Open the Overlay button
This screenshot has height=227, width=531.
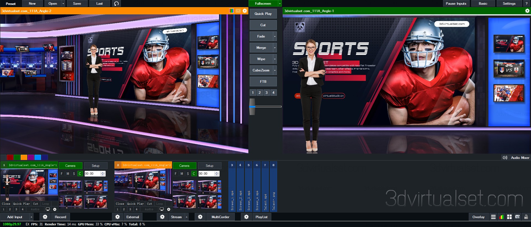pos(478,217)
